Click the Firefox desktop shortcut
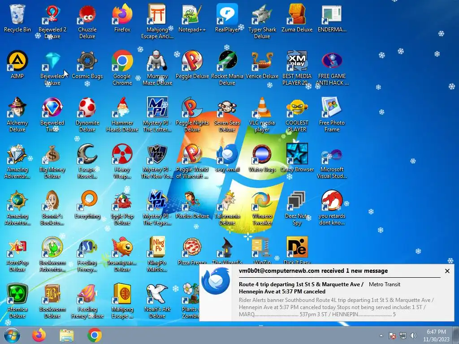Screen dimensions: 459x344 coord(122,18)
